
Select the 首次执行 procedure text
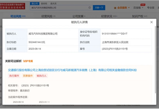coord(25,91)
